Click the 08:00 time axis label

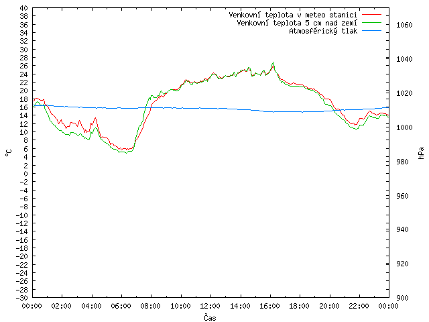coord(151,306)
